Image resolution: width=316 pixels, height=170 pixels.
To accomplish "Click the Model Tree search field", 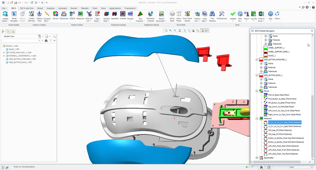I will click(x=21, y=41).
